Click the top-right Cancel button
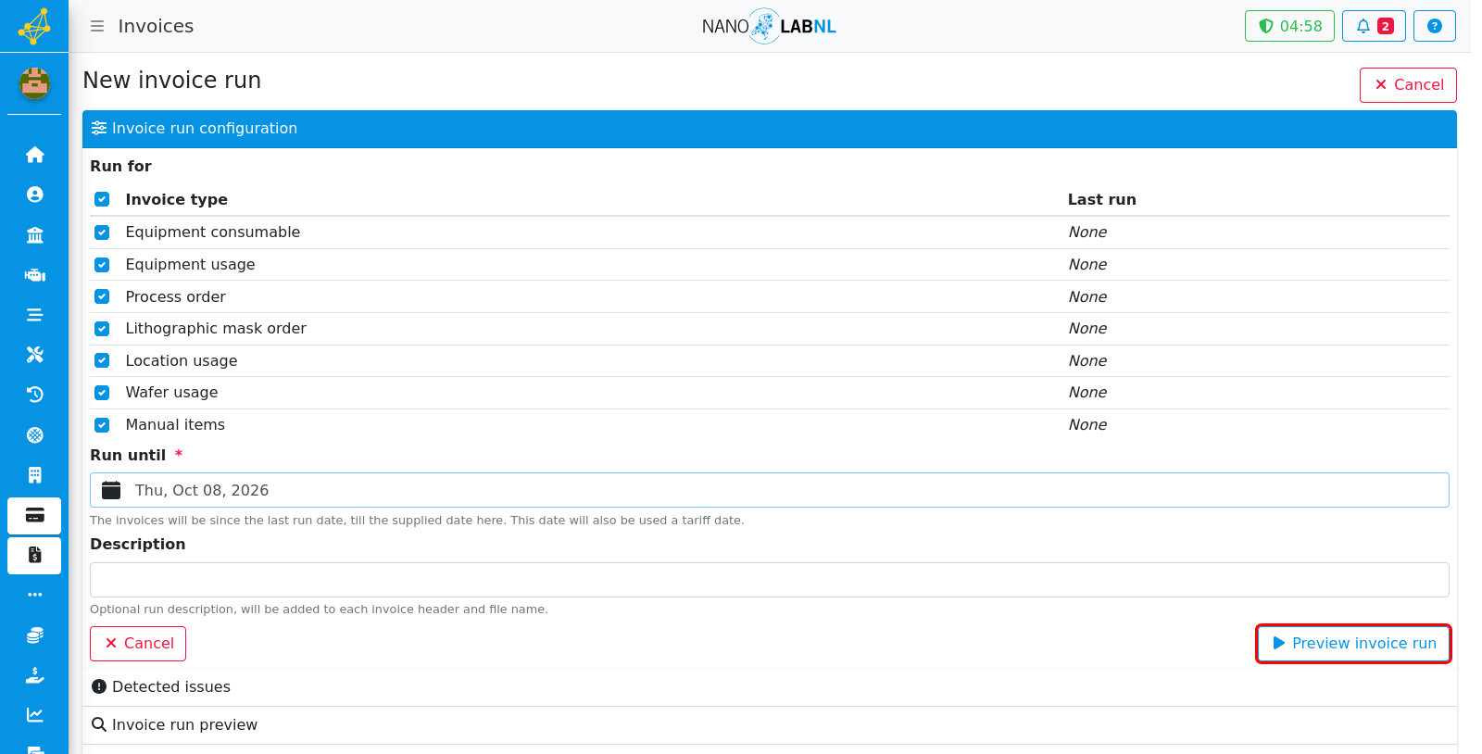The height and width of the screenshot is (754, 1482). (x=1408, y=85)
